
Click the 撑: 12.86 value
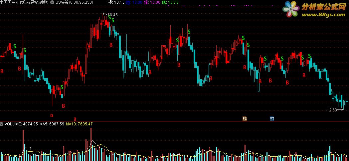pyautogui.click(x=152, y=2)
